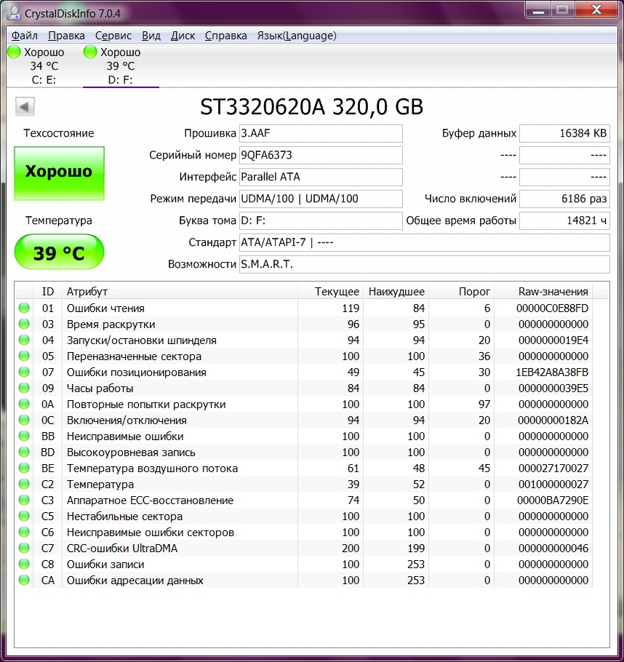
Task: Click status dot for Переназначенные сектора row
Action: point(25,356)
